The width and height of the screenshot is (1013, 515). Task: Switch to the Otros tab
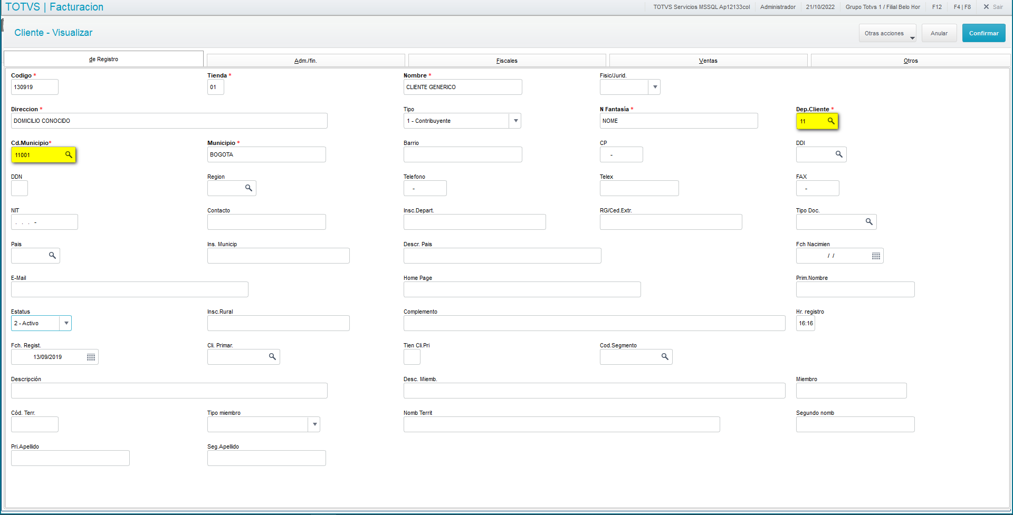tap(911, 61)
